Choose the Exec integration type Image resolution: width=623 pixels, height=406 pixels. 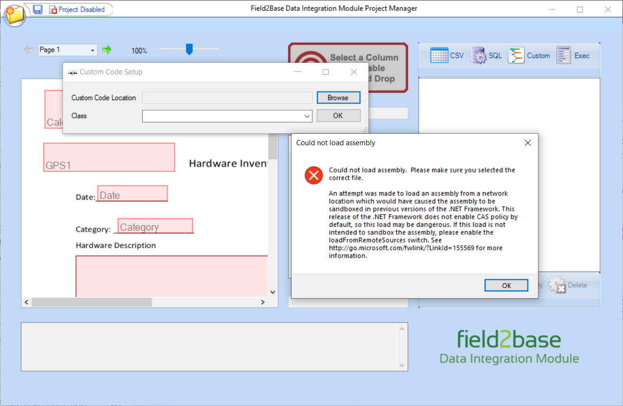point(573,56)
